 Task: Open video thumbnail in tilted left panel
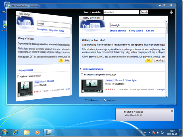[x=25, y=89]
